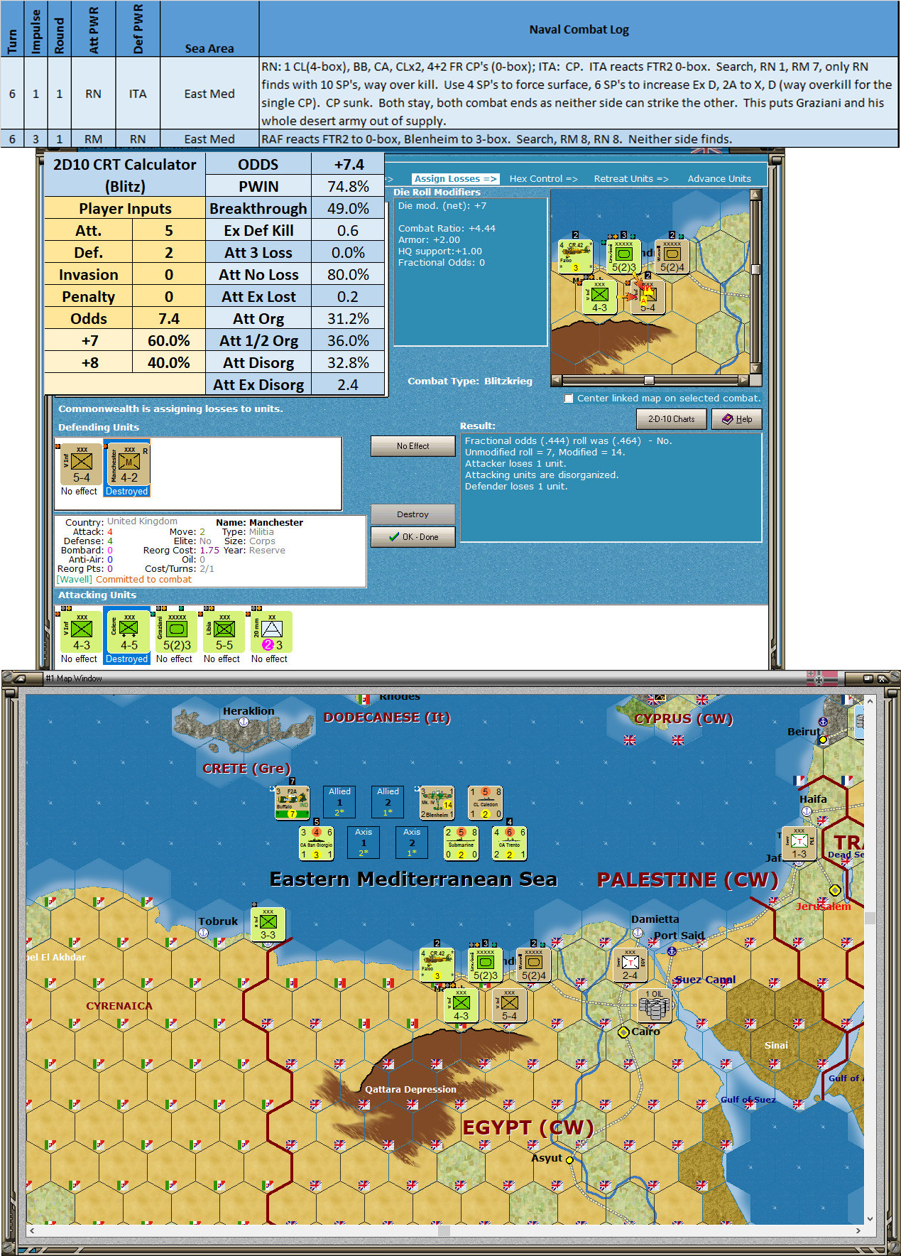Viewport: 901px width, 1256px height.
Task: Open the Retreat Units step tab
Action: (630, 179)
